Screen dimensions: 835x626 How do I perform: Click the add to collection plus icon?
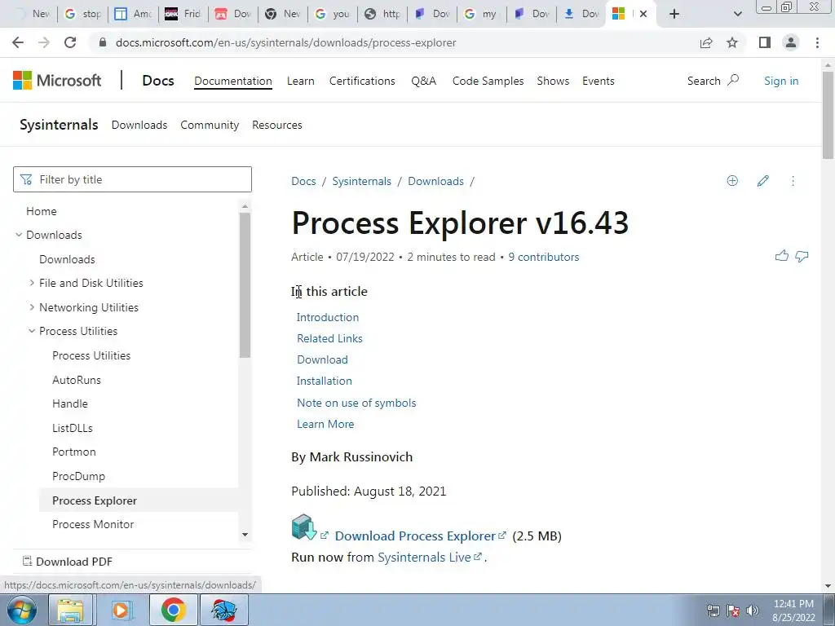coord(732,181)
